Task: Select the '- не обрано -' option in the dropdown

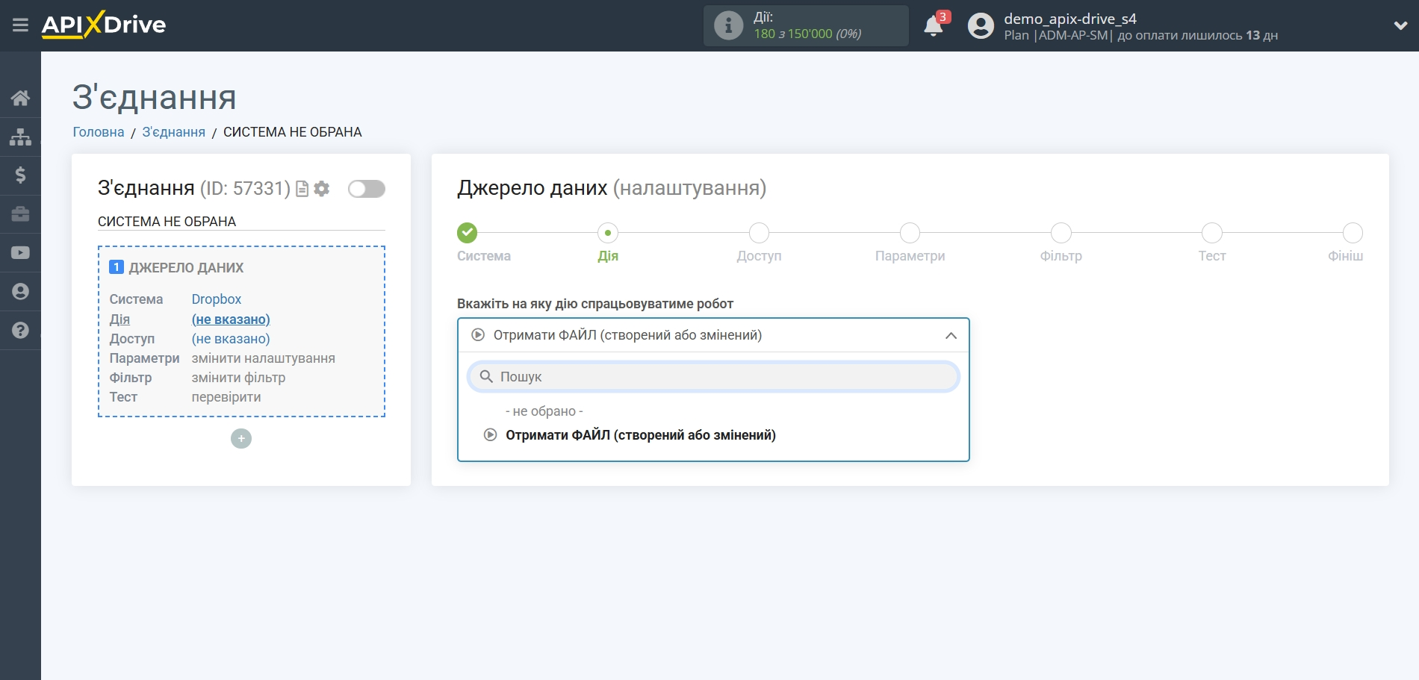Action: pos(544,411)
